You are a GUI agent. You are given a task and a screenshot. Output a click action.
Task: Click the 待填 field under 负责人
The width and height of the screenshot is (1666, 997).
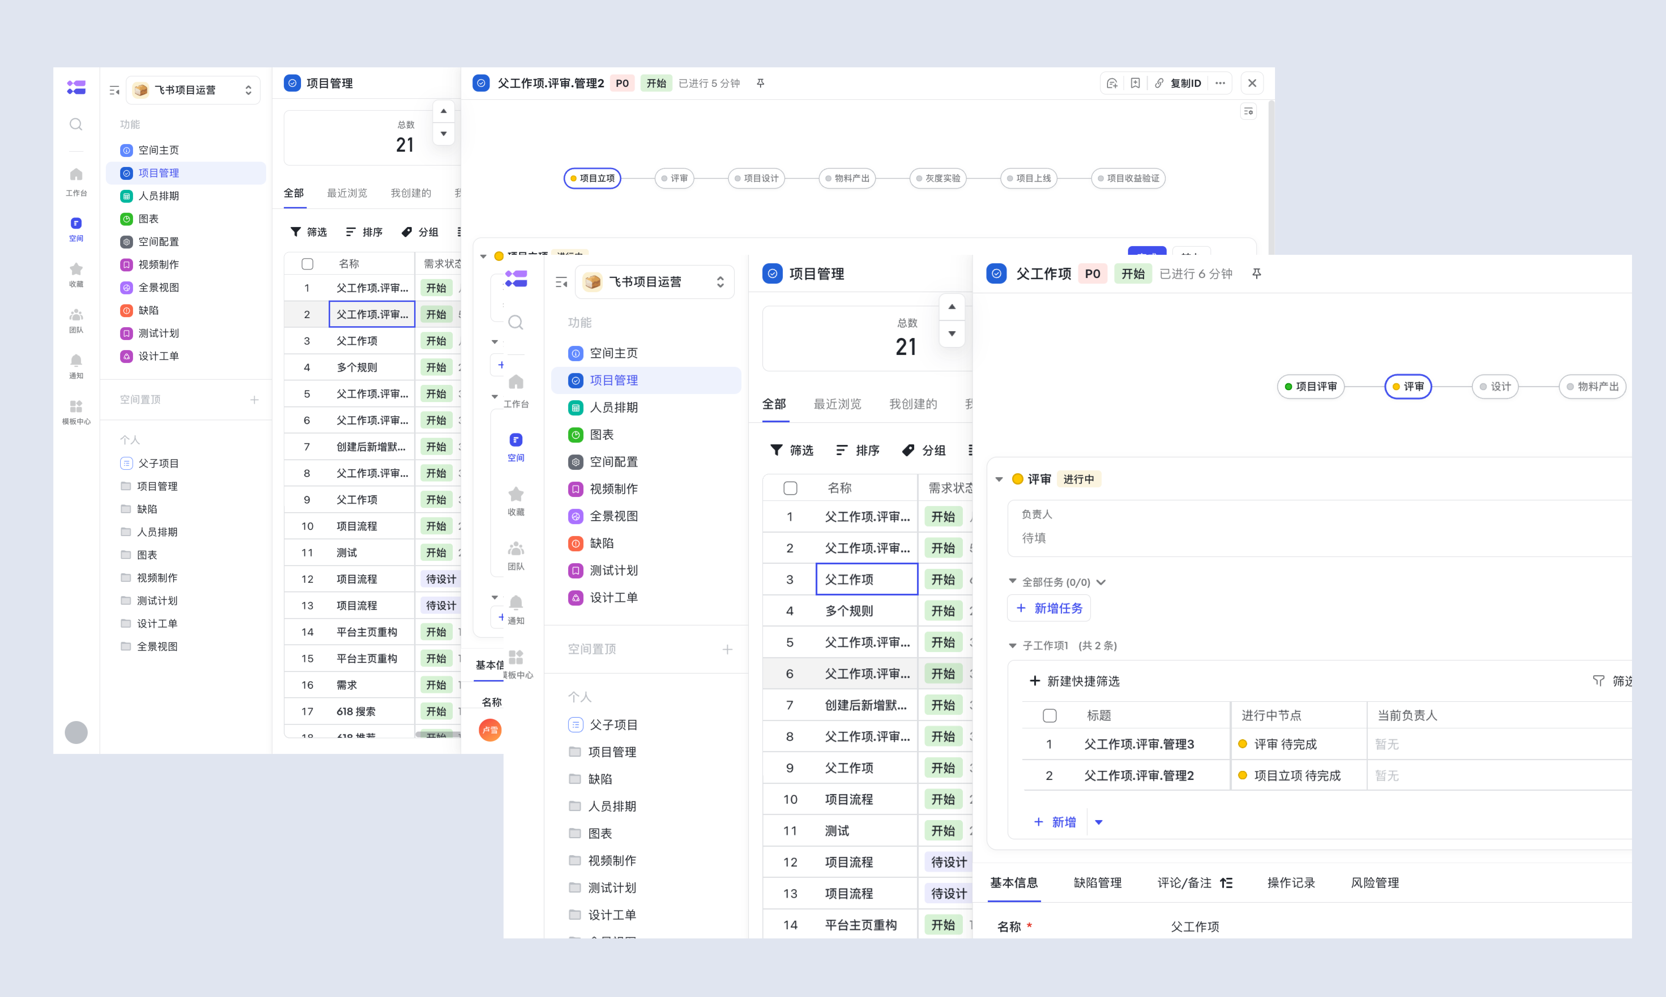1034,538
